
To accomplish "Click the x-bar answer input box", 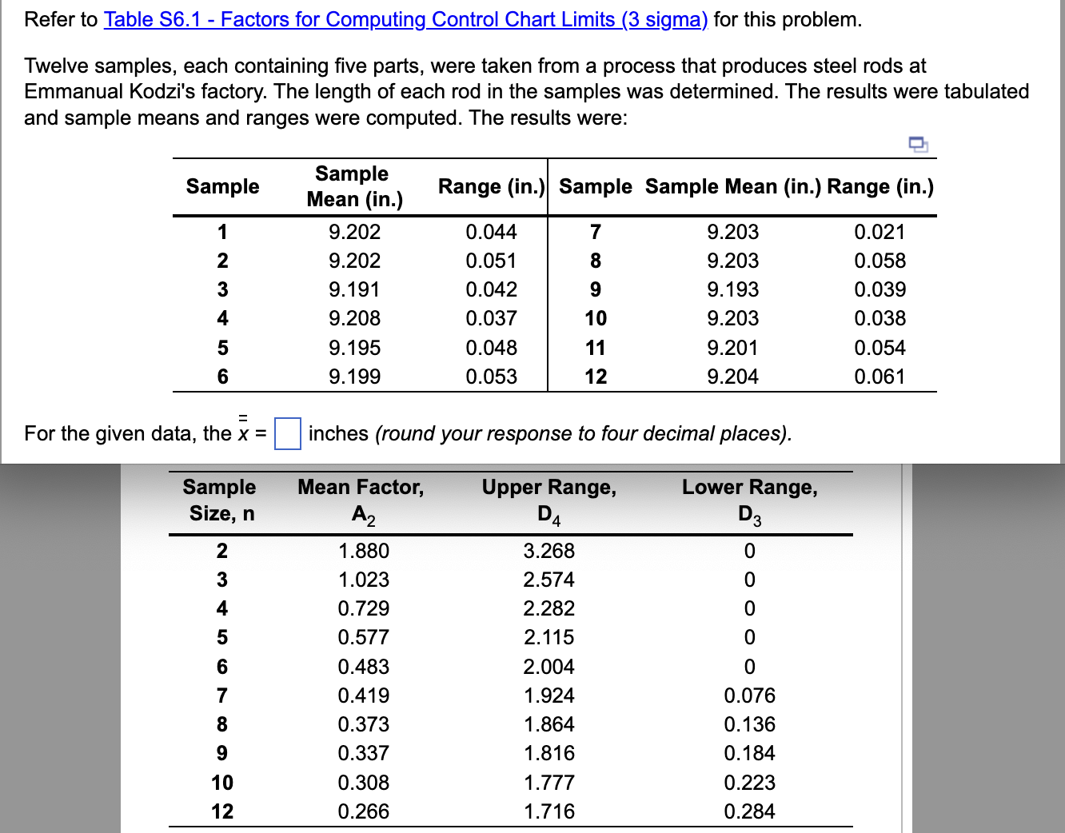I will tap(287, 434).
